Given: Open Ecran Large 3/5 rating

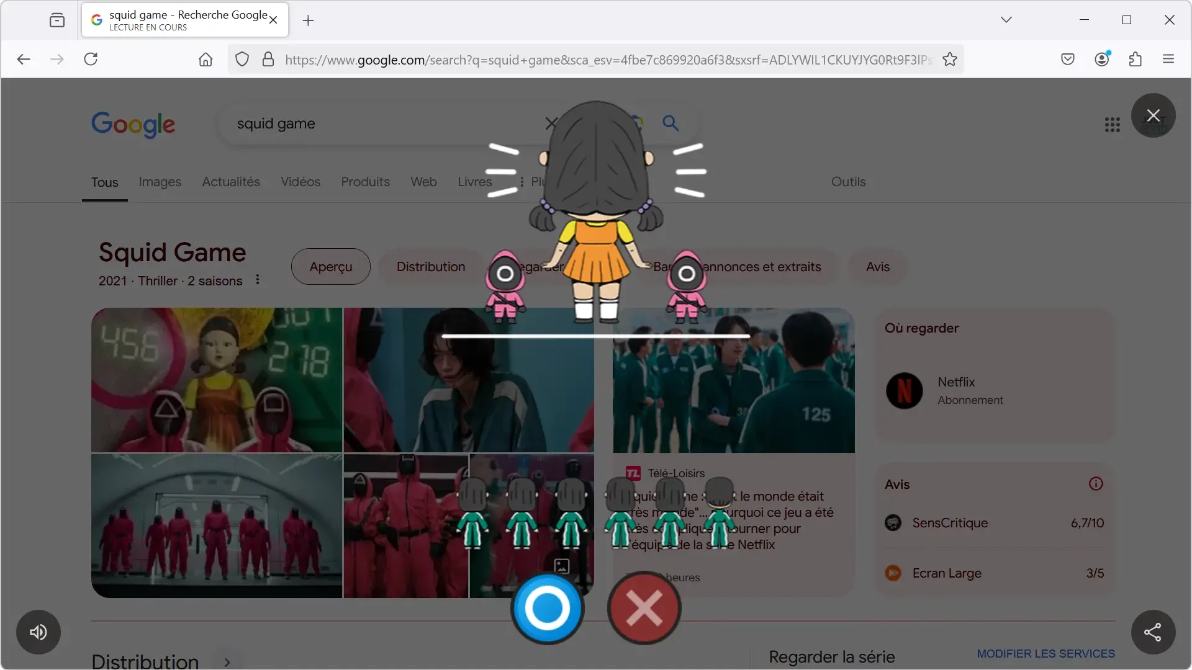Looking at the screenshot, I should (995, 573).
